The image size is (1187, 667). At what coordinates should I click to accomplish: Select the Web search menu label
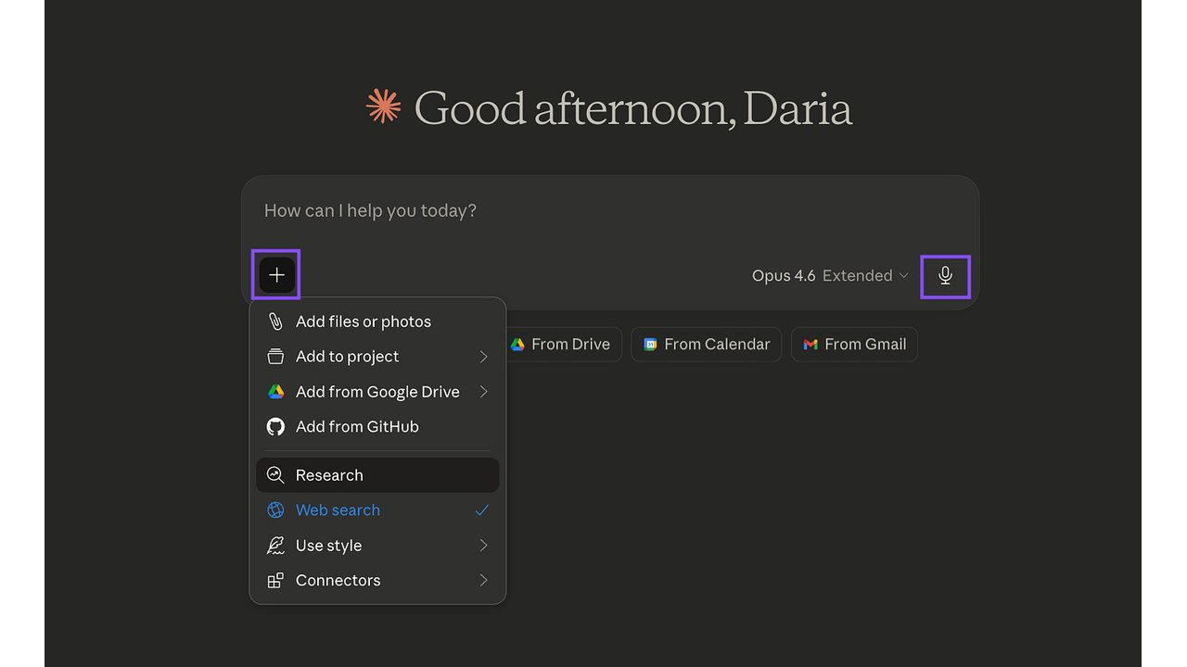[x=338, y=510]
